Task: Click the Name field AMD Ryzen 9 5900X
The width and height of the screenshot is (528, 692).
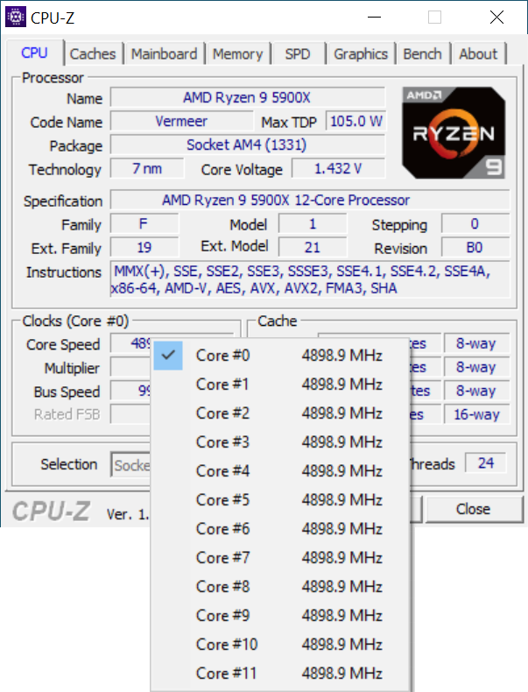Action: [x=247, y=97]
